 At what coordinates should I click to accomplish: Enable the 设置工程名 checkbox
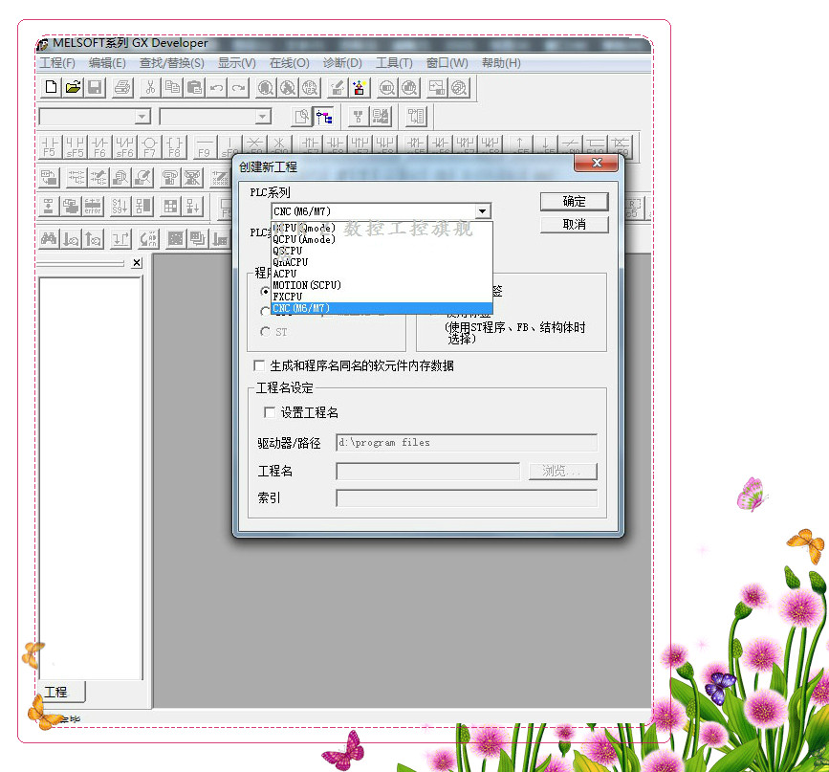(x=270, y=412)
